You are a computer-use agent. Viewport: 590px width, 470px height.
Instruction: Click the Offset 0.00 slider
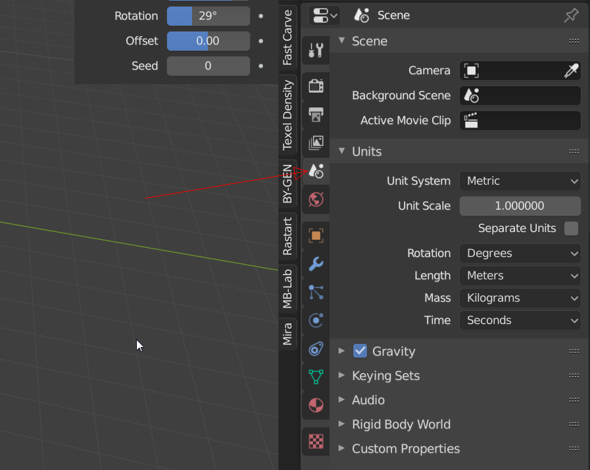[209, 41]
